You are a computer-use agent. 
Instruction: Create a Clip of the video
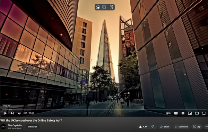(197, 127)
